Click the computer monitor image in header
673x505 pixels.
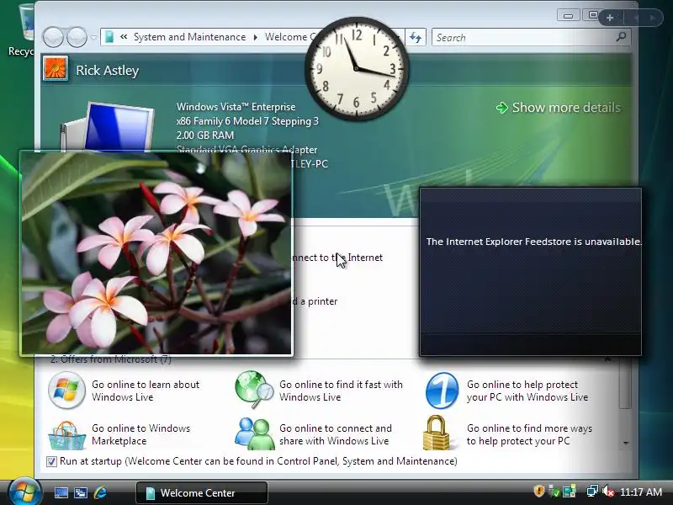[108, 127]
